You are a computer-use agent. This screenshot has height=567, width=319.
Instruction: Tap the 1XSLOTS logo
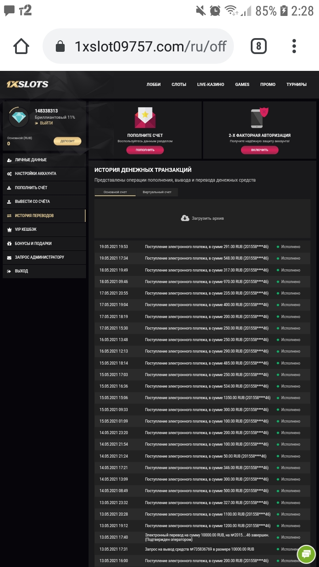(x=27, y=84)
